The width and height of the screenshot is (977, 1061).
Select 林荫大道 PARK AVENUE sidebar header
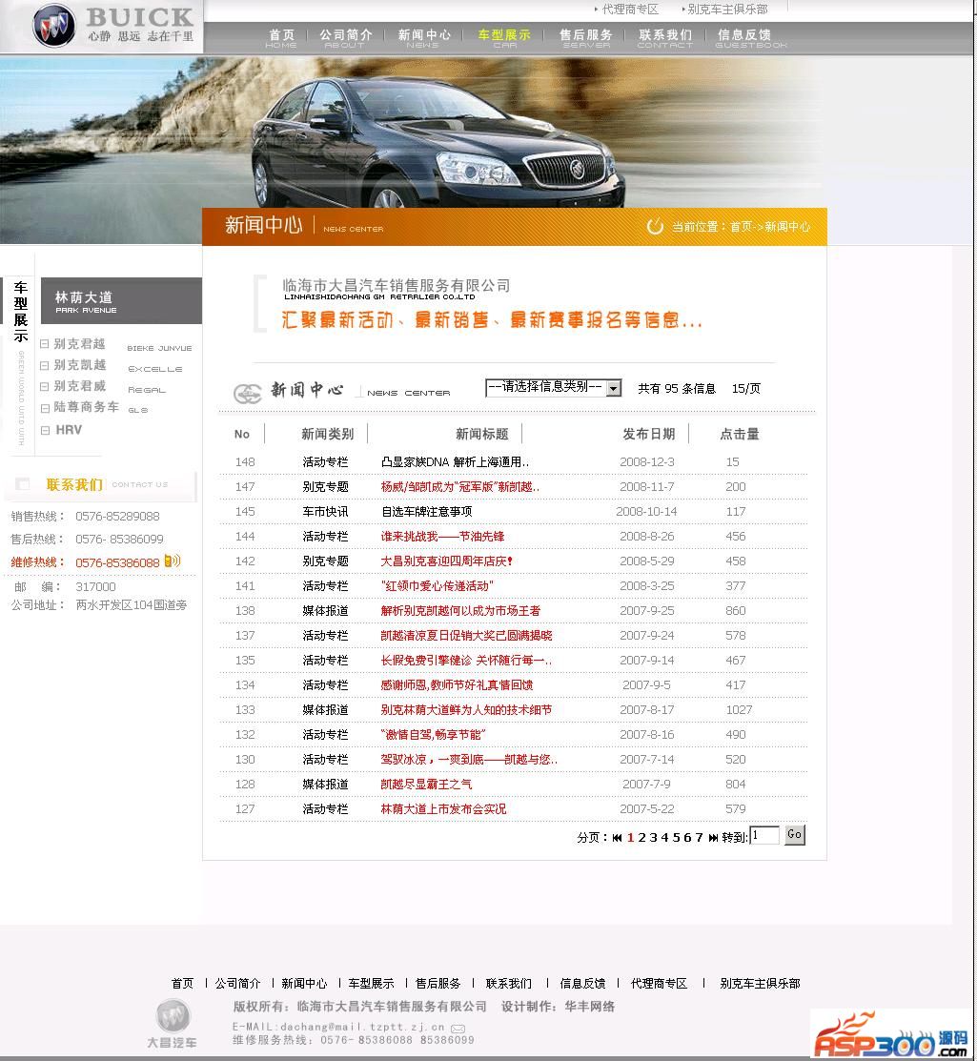pos(121,301)
